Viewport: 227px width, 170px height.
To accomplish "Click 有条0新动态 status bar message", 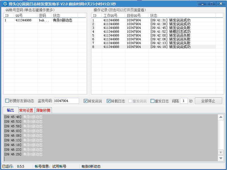I will (x=91, y=166).
